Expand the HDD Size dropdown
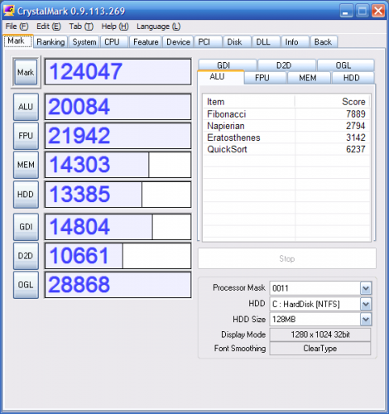Viewport: 389px width, 414px height. (366, 320)
